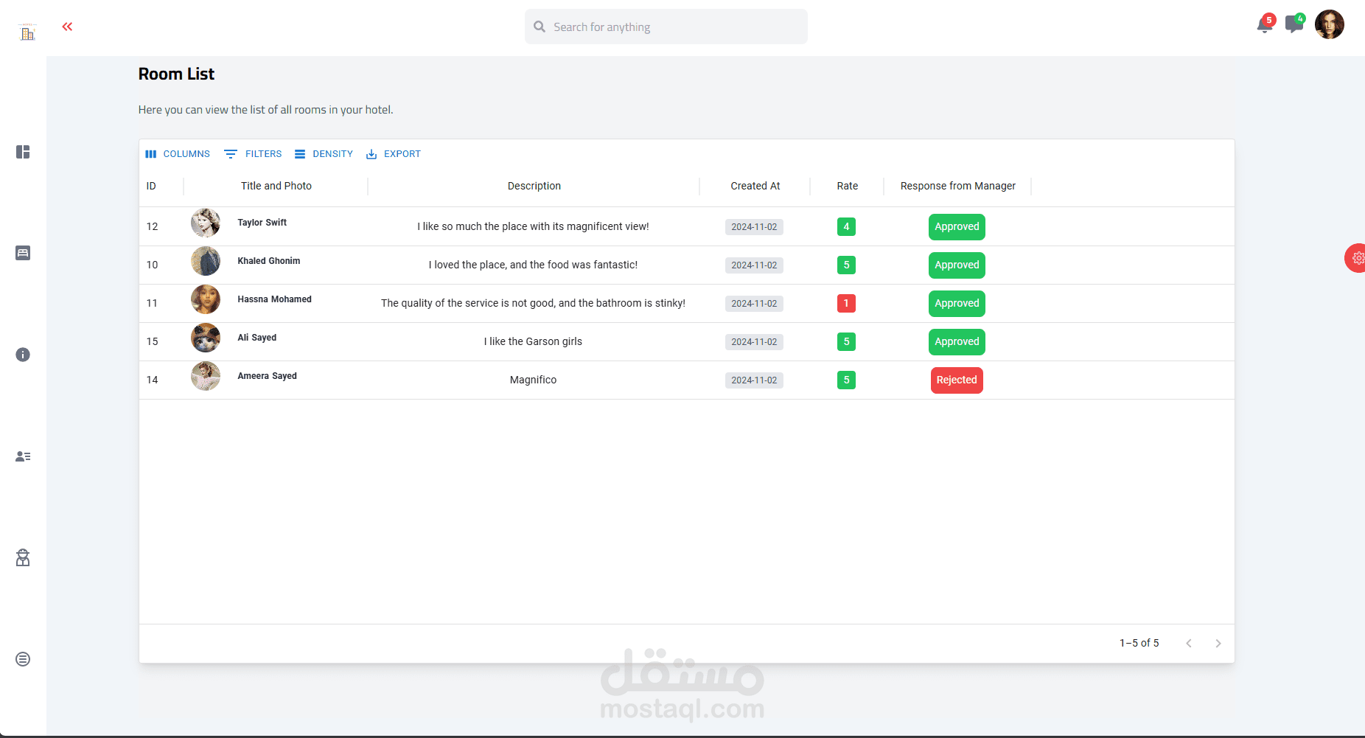Open the FILTERS panel
The width and height of the screenshot is (1365, 738).
coord(253,154)
